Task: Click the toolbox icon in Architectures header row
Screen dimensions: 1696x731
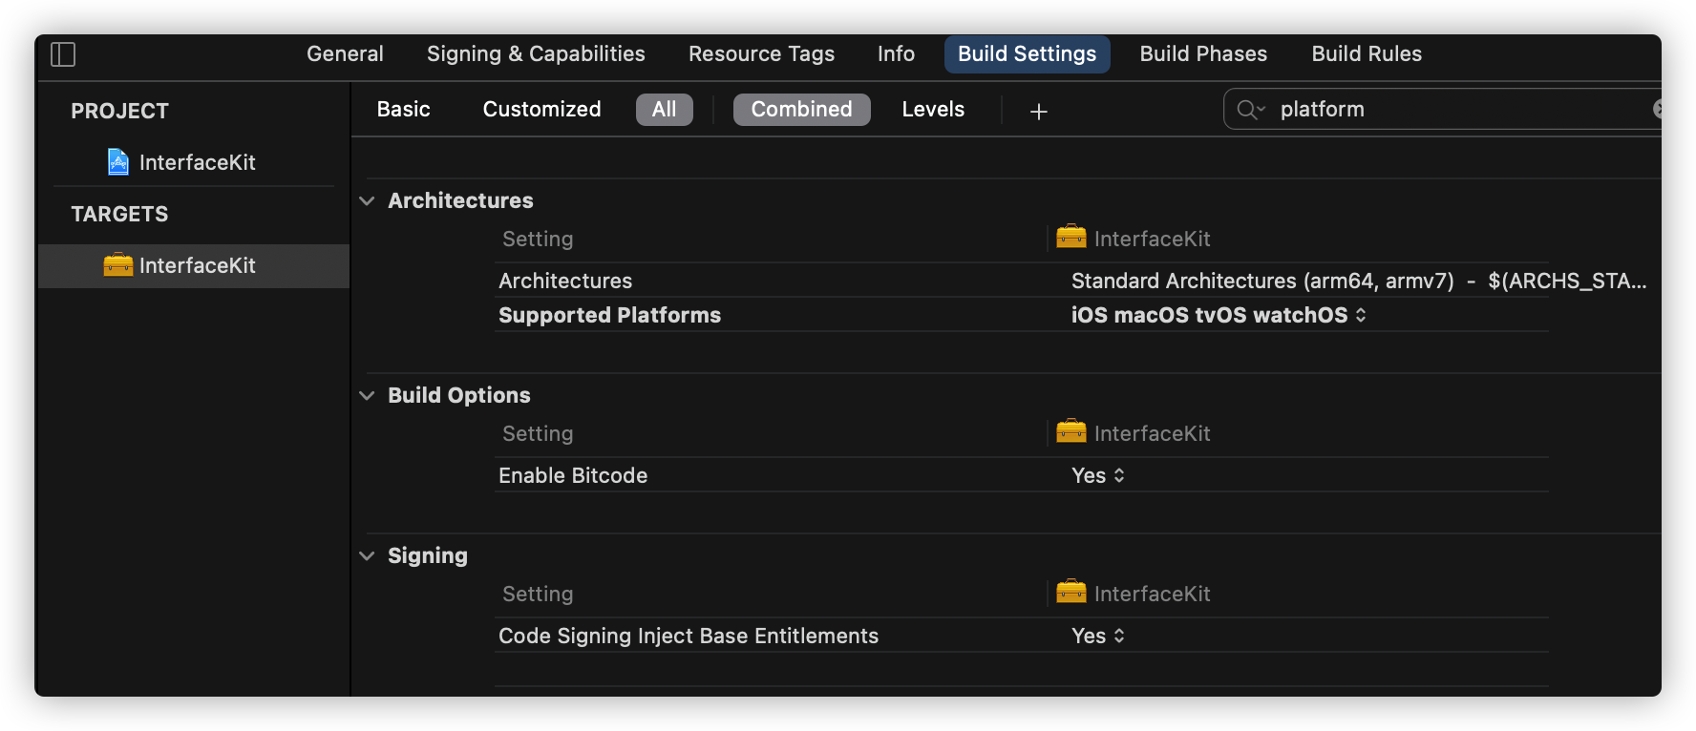Action: 1071,237
